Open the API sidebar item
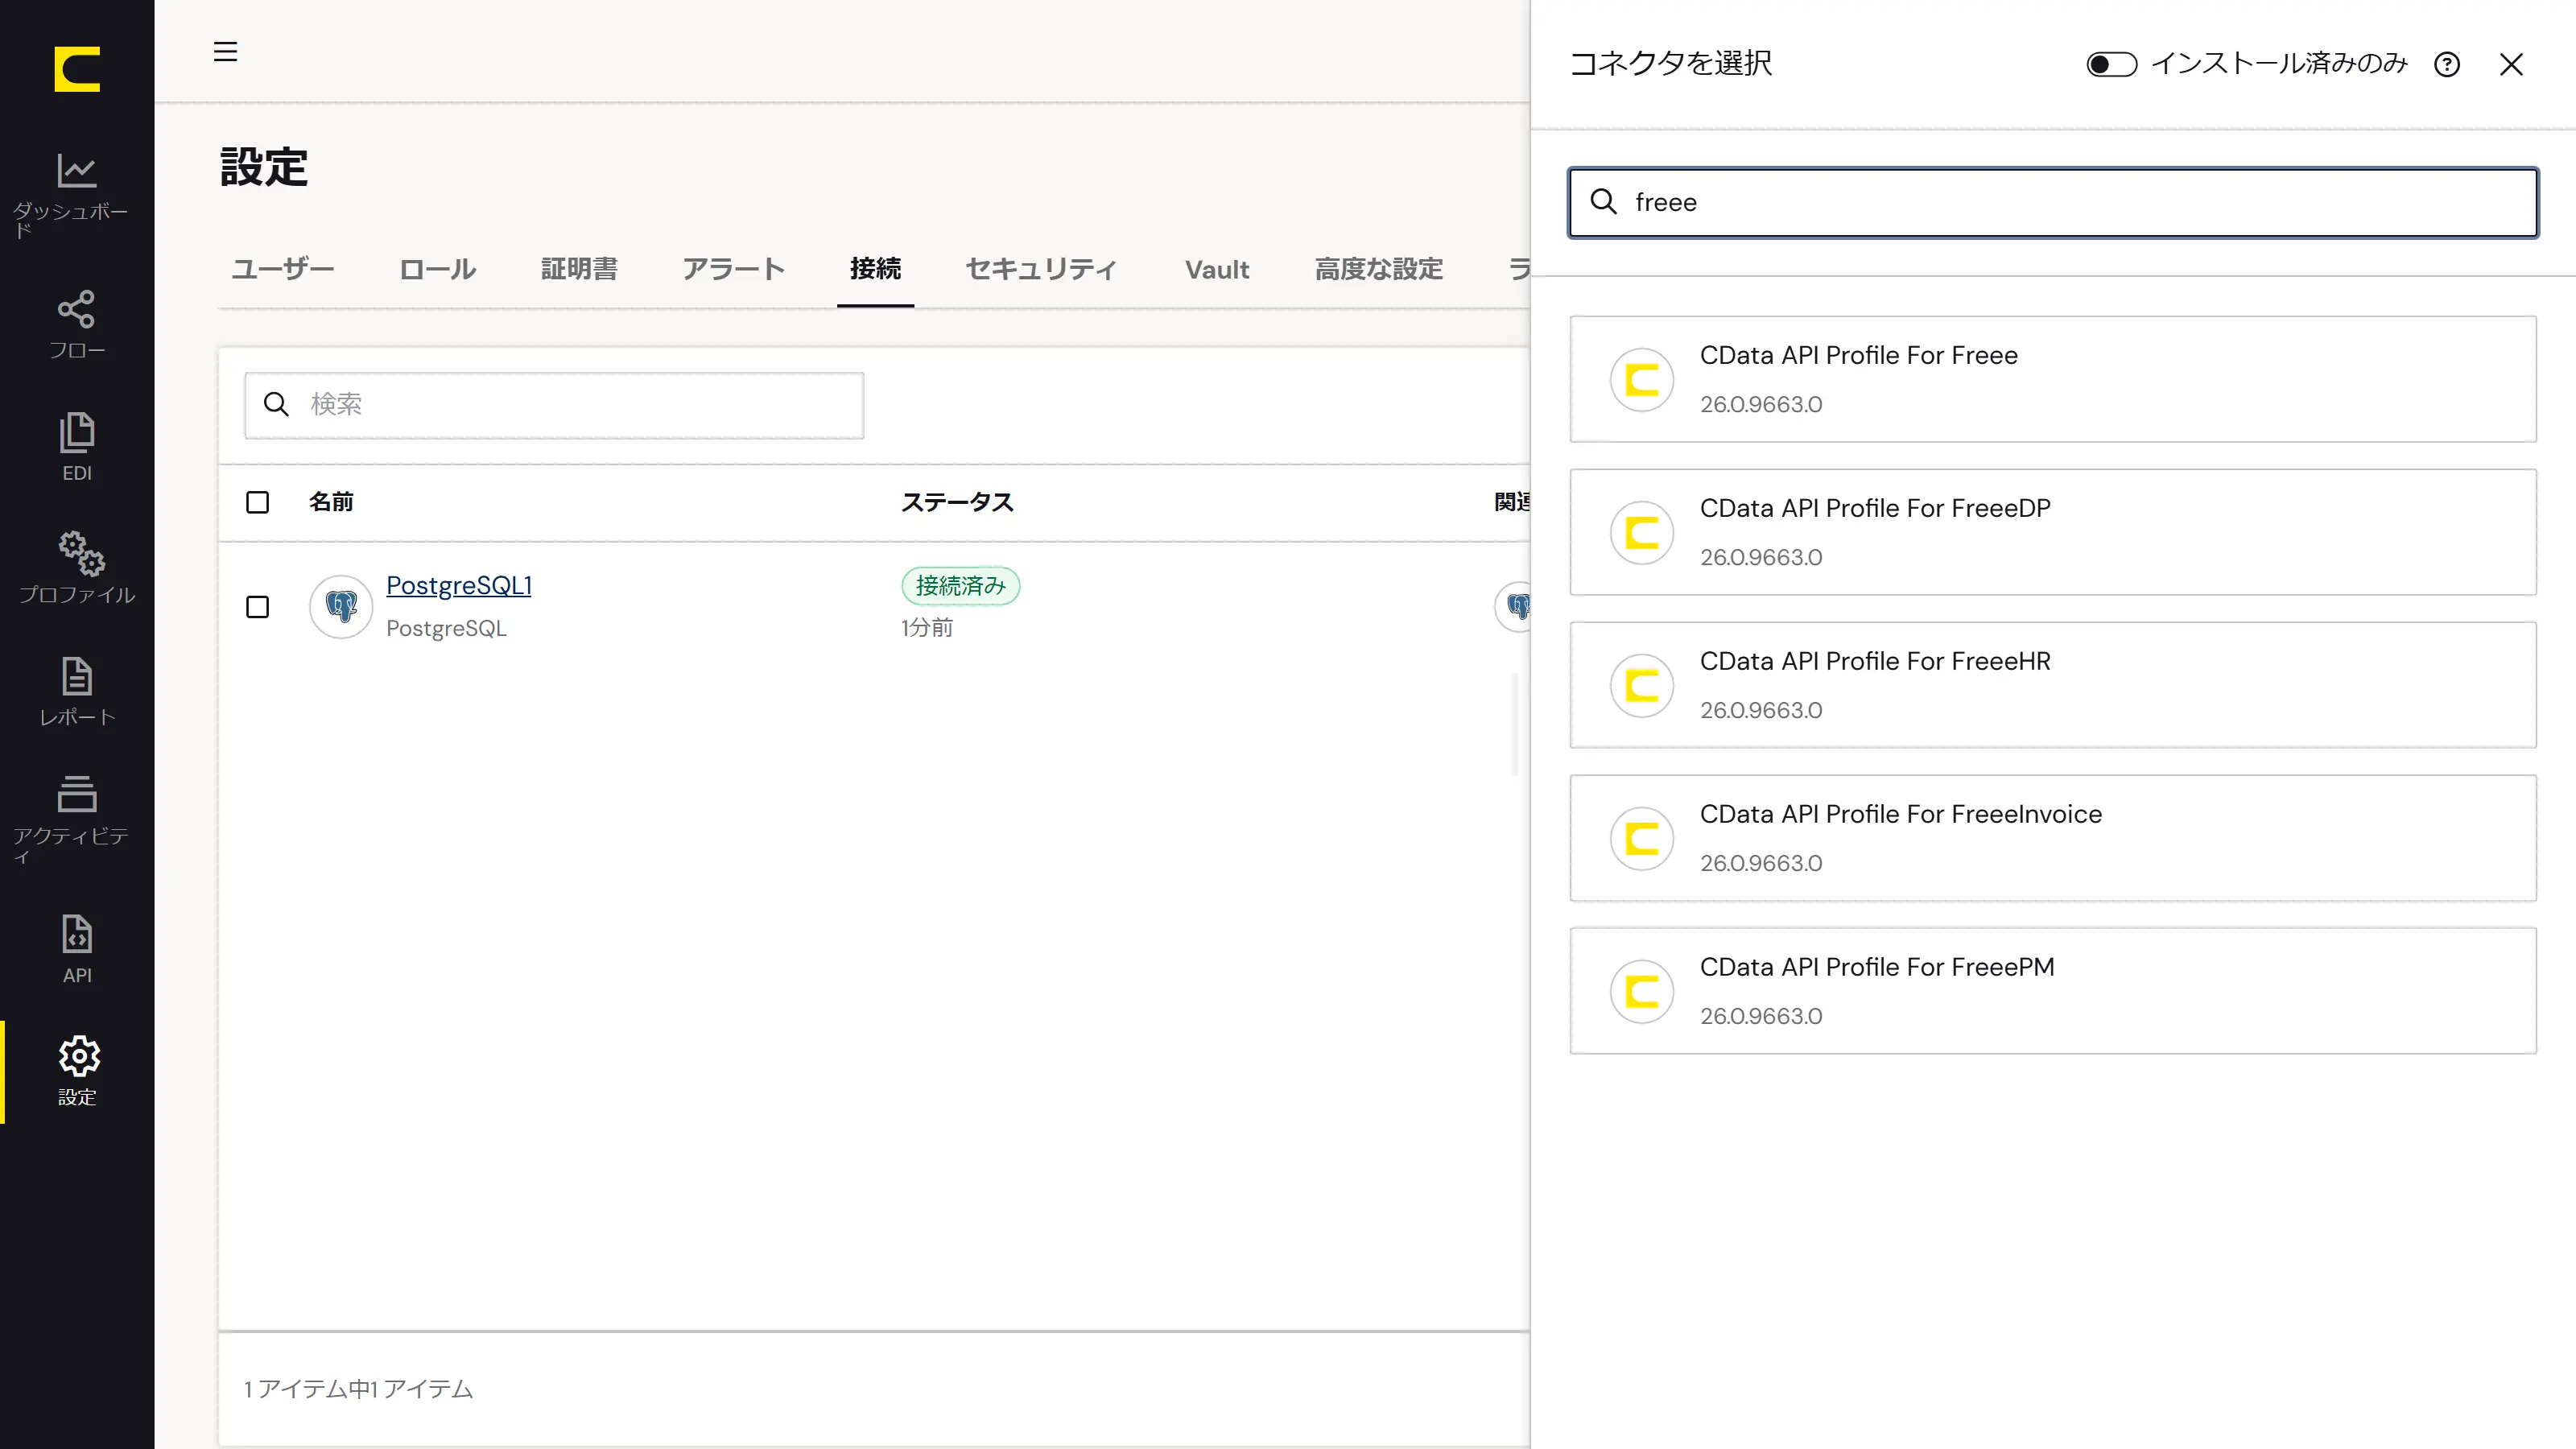The image size is (2576, 1449). [x=77, y=949]
